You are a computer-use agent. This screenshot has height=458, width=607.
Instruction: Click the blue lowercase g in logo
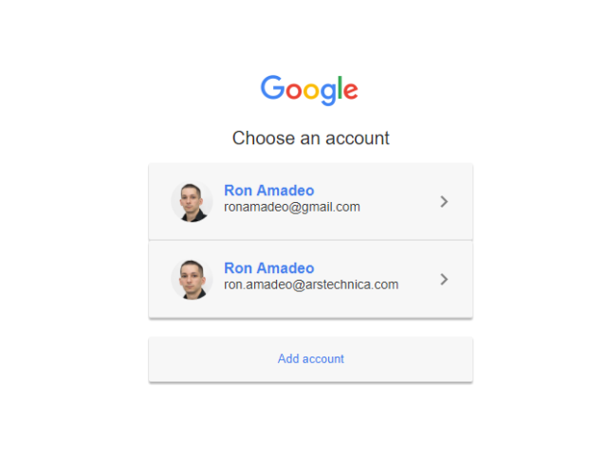(x=328, y=94)
